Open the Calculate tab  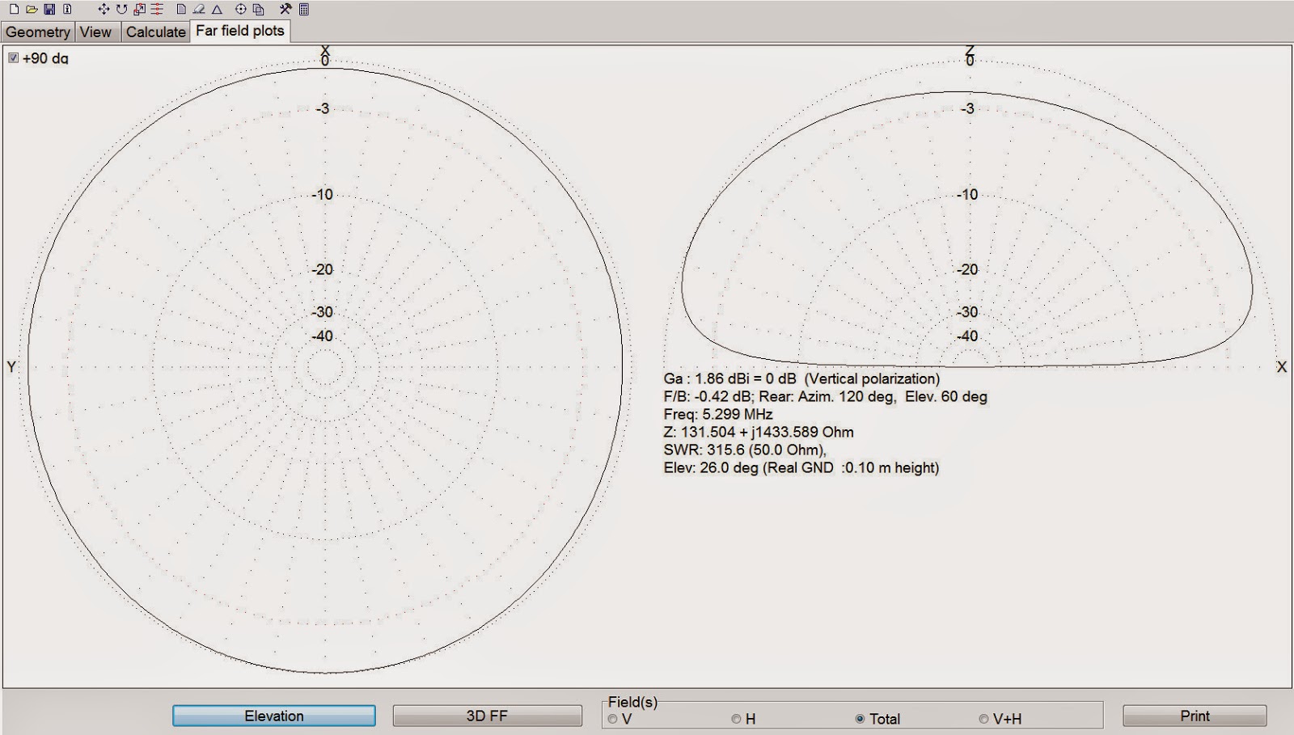tap(155, 32)
